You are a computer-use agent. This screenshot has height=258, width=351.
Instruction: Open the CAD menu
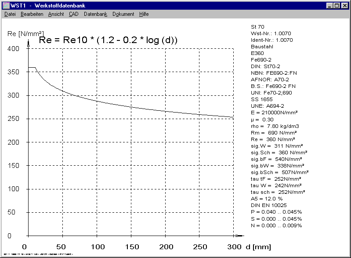pos(73,14)
